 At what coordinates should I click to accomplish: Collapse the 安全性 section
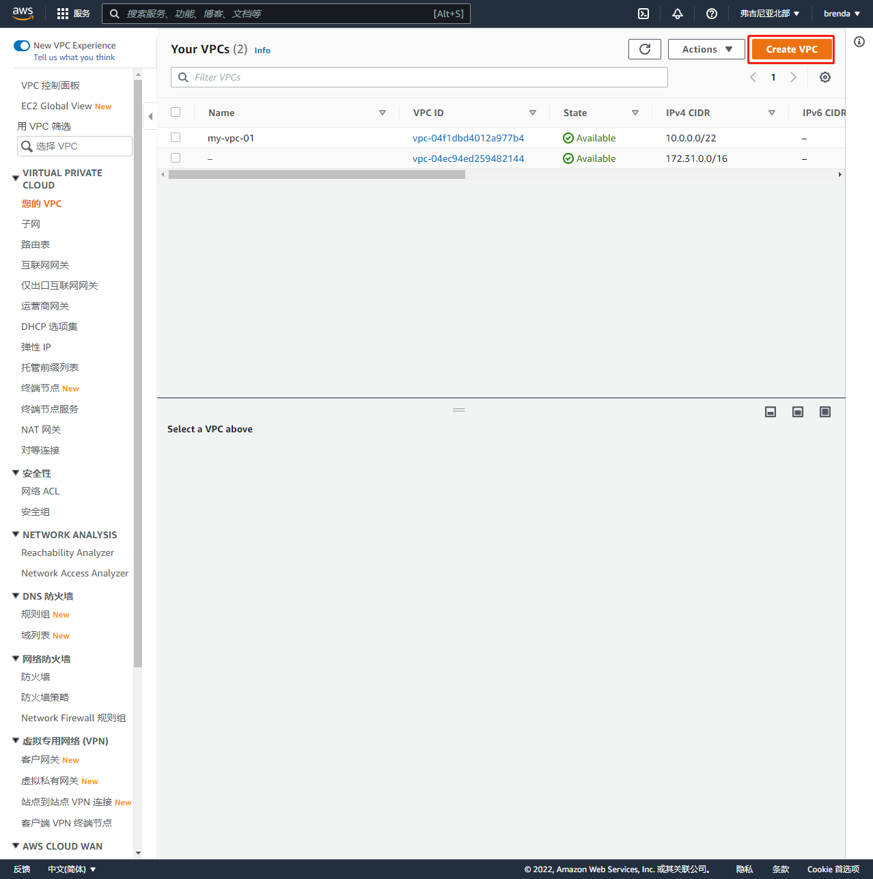click(x=16, y=473)
